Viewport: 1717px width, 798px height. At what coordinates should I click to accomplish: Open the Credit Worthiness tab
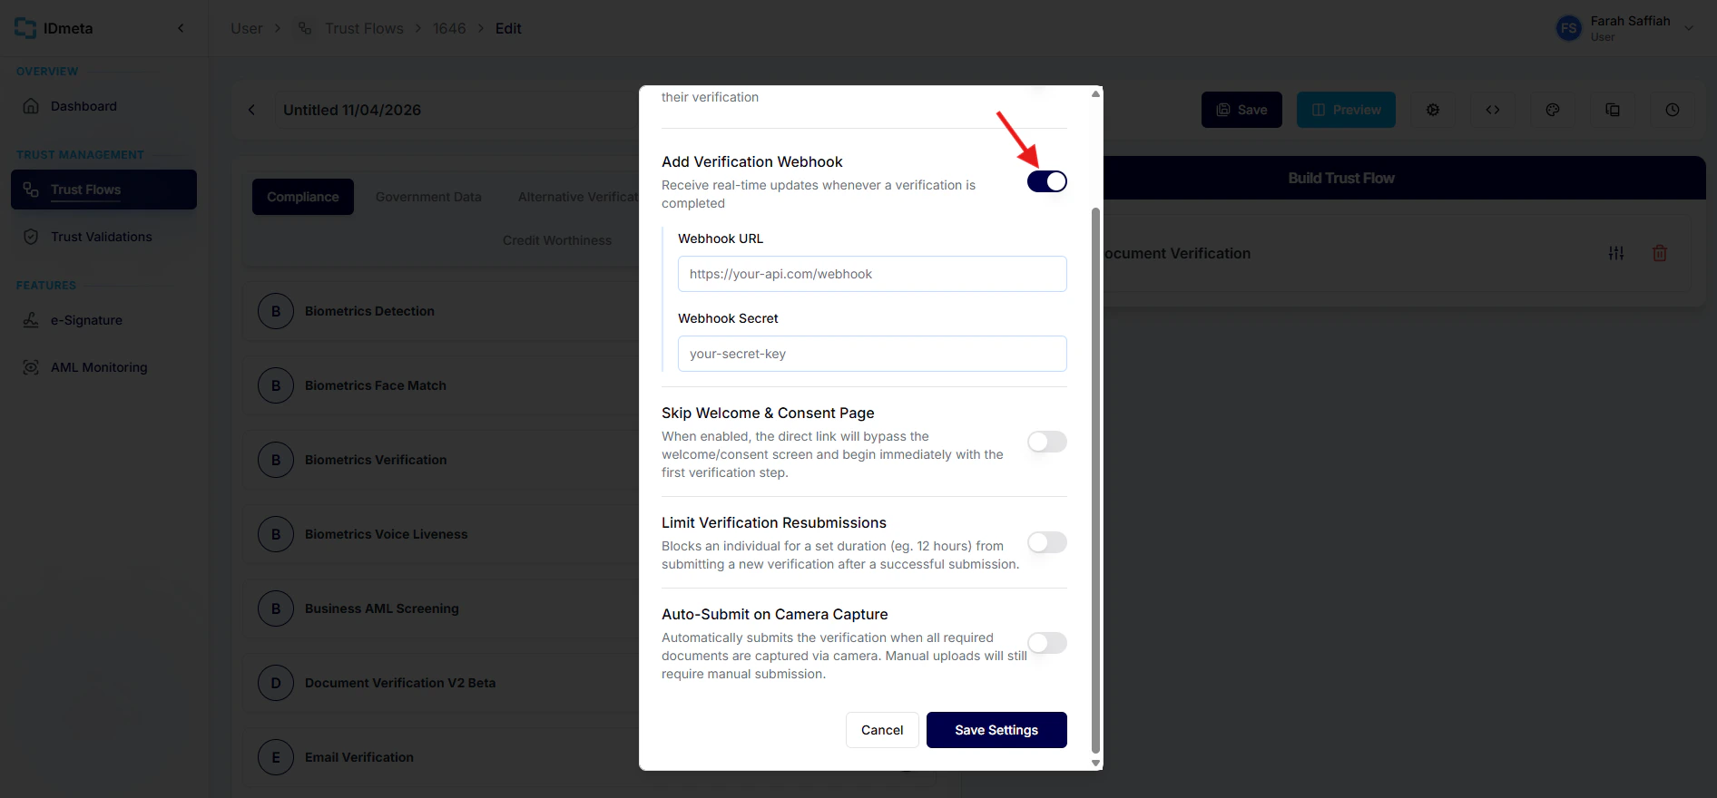click(x=557, y=240)
